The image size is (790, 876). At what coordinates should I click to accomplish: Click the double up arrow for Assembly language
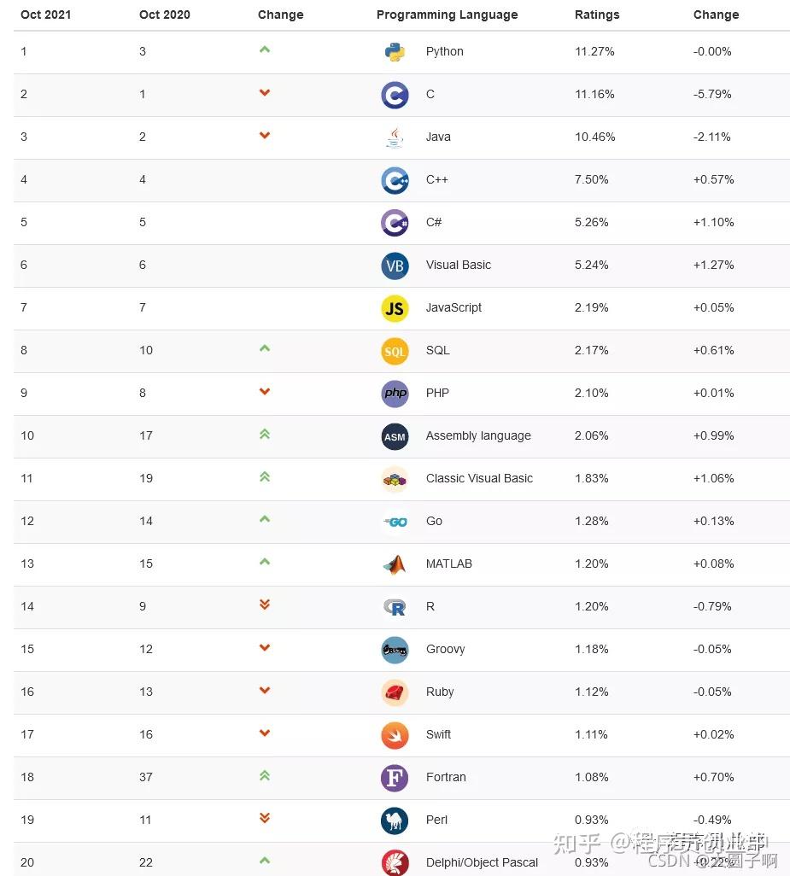tap(265, 434)
